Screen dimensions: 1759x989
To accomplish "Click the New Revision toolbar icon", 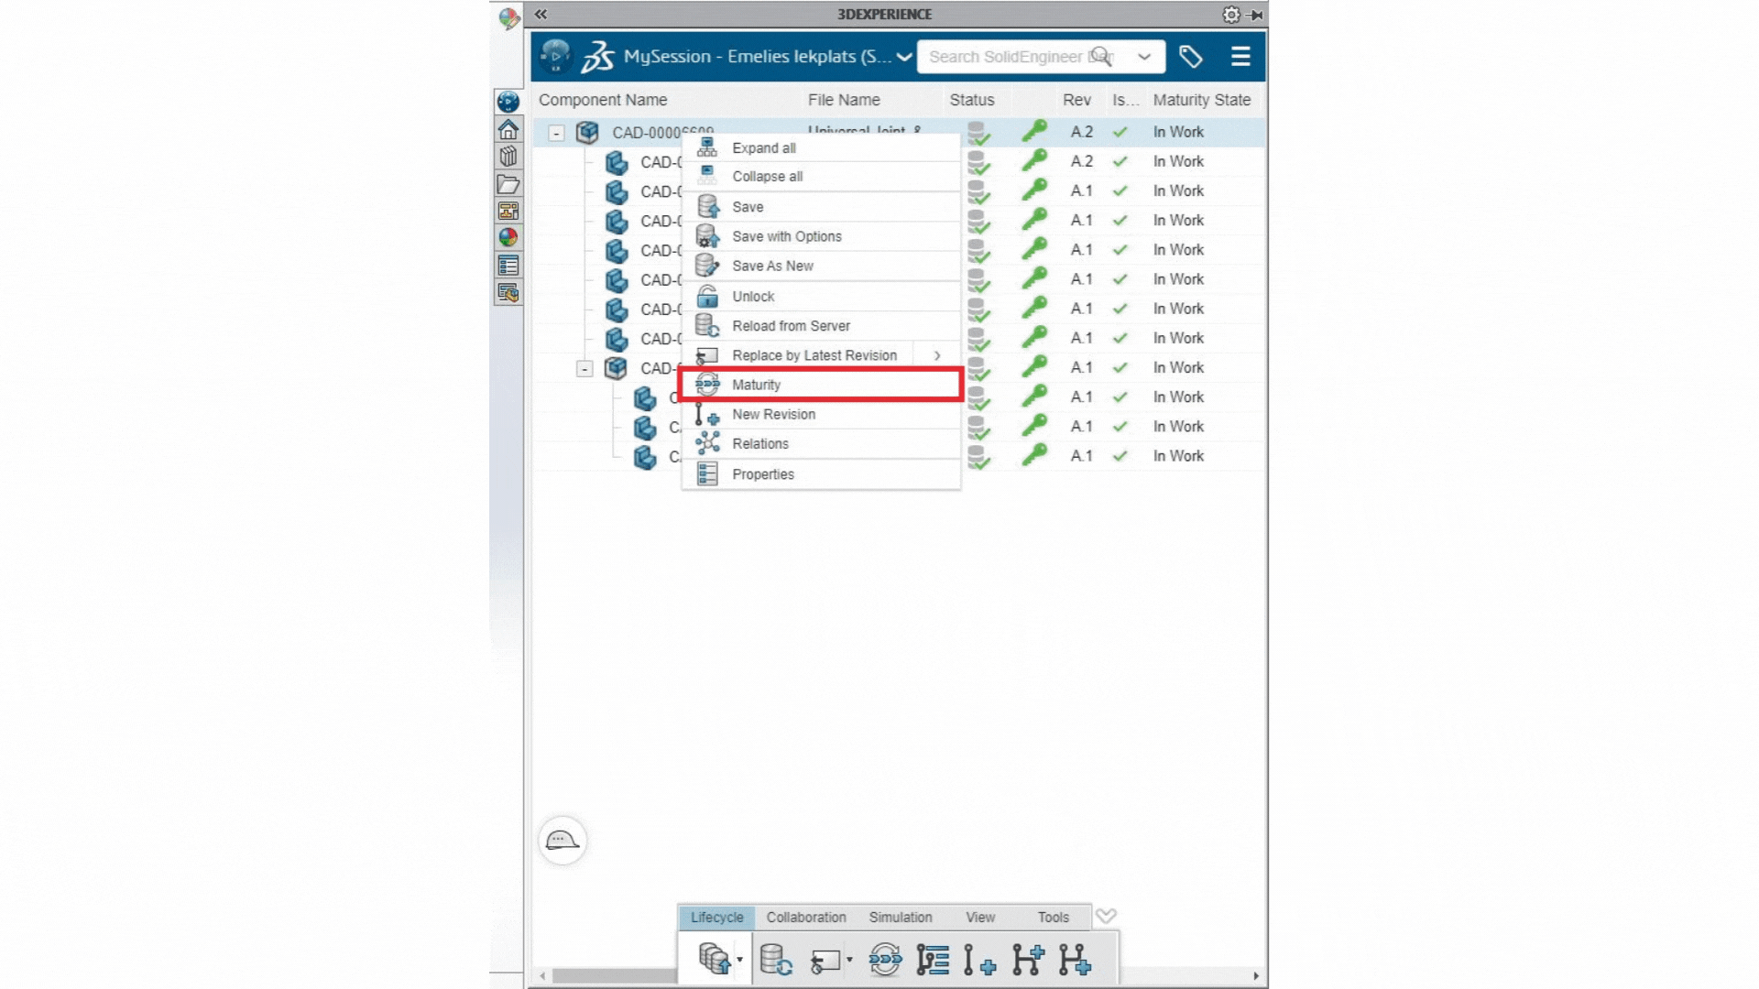I will pyautogui.click(x=978, y=960).
